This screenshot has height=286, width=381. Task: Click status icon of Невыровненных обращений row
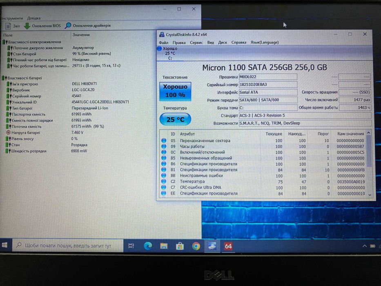pyautogui.click(x=164, y=158)
